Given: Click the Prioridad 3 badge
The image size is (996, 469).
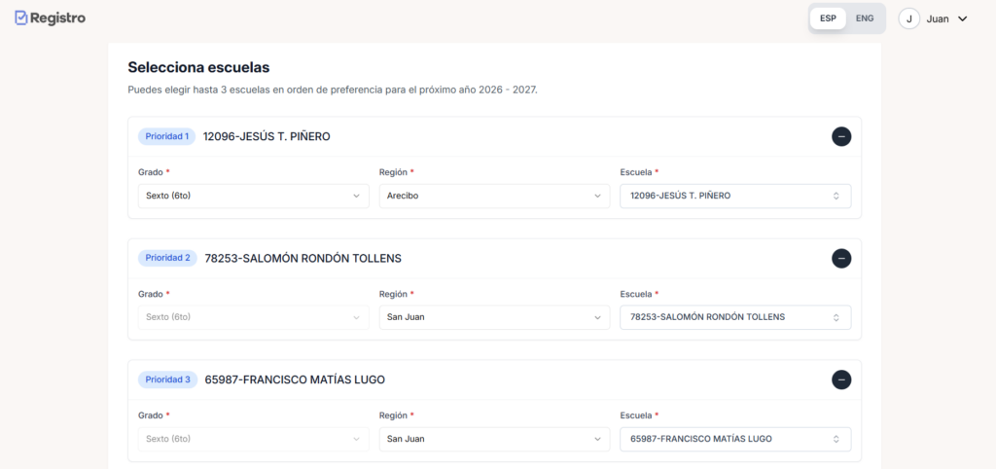Looking at the screenshot, I should click(167, 379).
